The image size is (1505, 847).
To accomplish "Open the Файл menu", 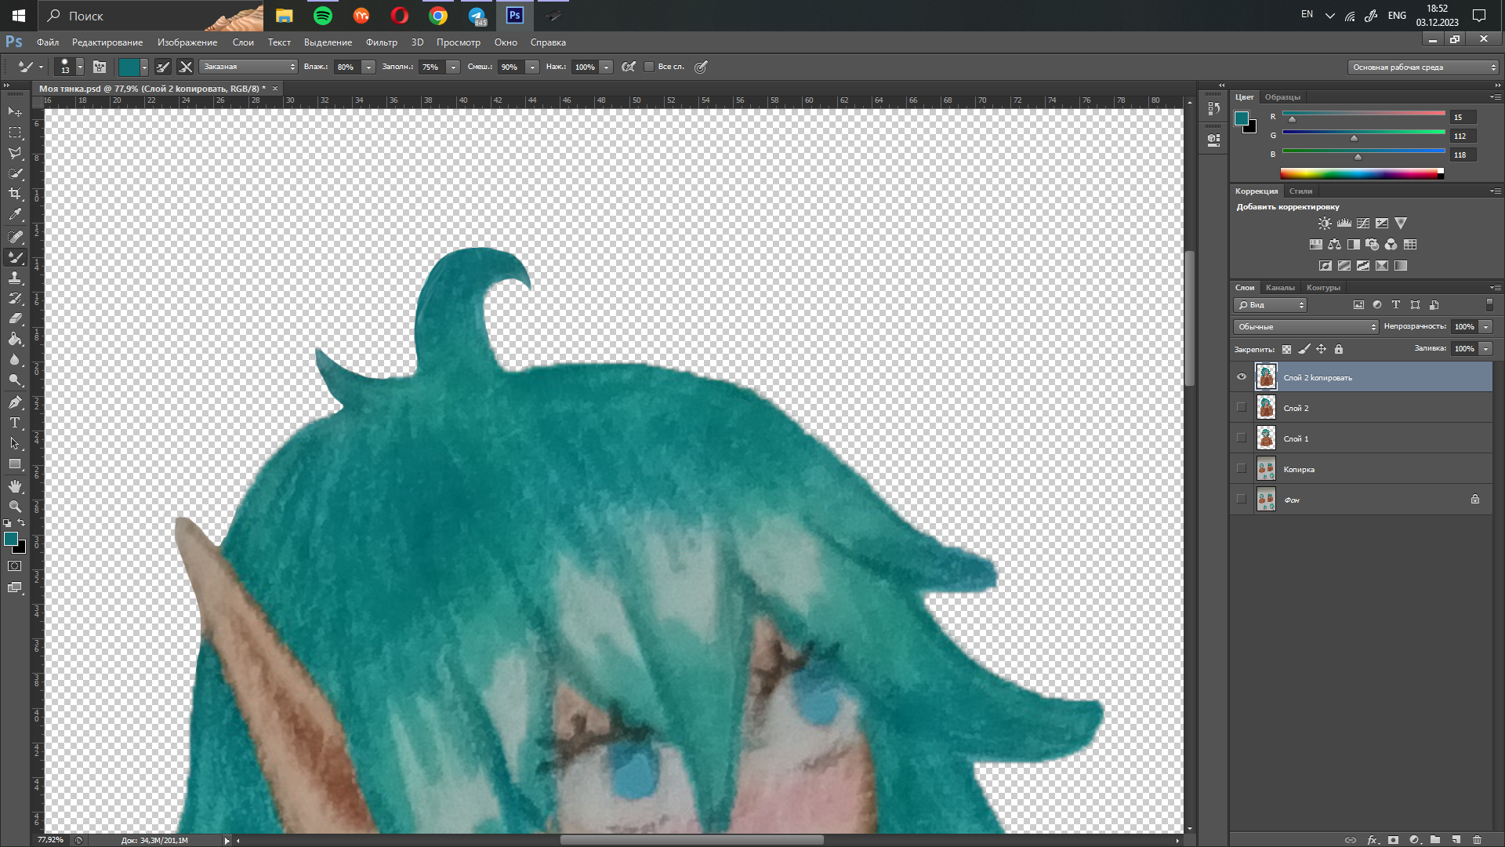I will point(48,42).
